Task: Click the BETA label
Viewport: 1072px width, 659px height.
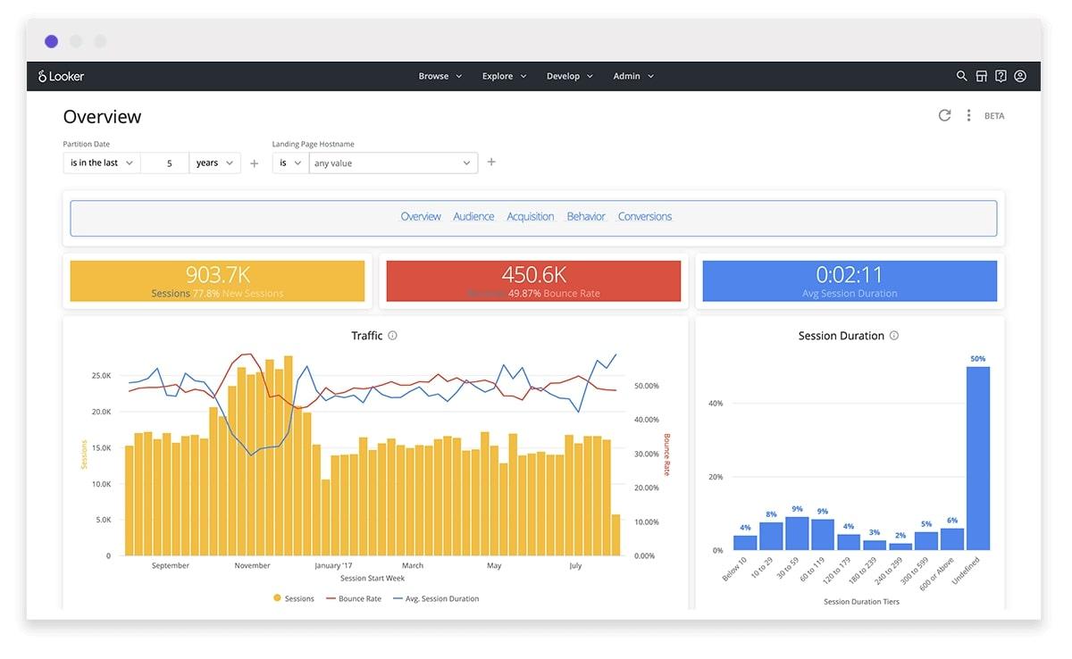Action: (x=994, y=116)
